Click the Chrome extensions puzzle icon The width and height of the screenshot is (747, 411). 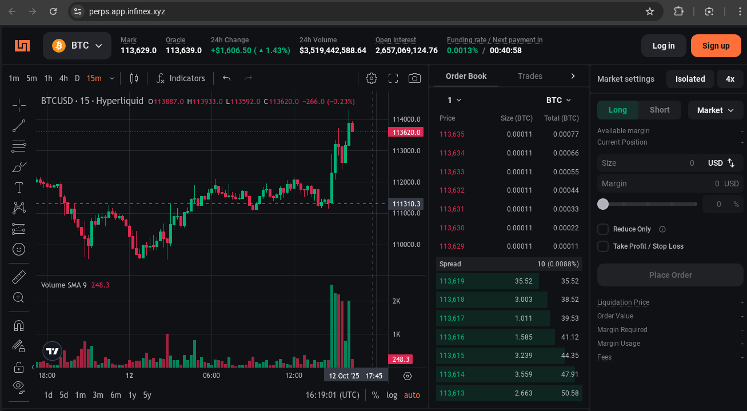pos(678,11)
